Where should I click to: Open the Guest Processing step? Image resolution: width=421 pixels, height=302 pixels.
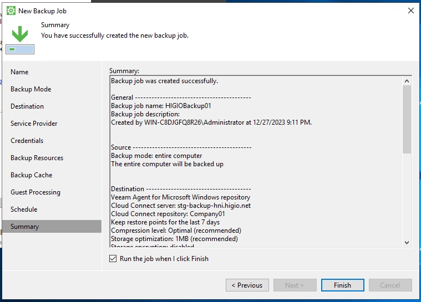[35, 192]
